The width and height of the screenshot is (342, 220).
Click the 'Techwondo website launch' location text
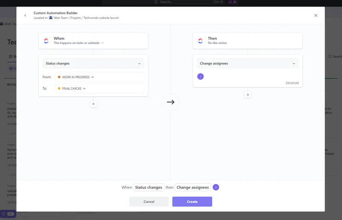click(x=101, y=18)
